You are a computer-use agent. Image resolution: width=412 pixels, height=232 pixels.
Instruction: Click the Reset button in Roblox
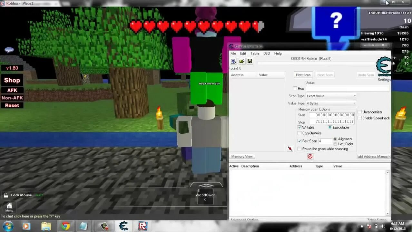pyautogui.click(x=12, y=105)
